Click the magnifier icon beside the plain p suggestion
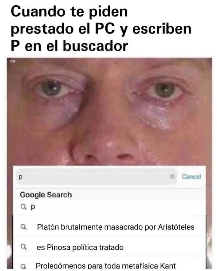 coord(24,207)
